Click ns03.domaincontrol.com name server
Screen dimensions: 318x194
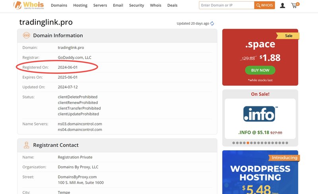pos(80,124)
